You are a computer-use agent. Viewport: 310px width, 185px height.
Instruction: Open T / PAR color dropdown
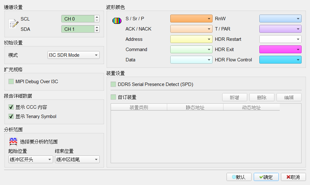coord(280,29)
